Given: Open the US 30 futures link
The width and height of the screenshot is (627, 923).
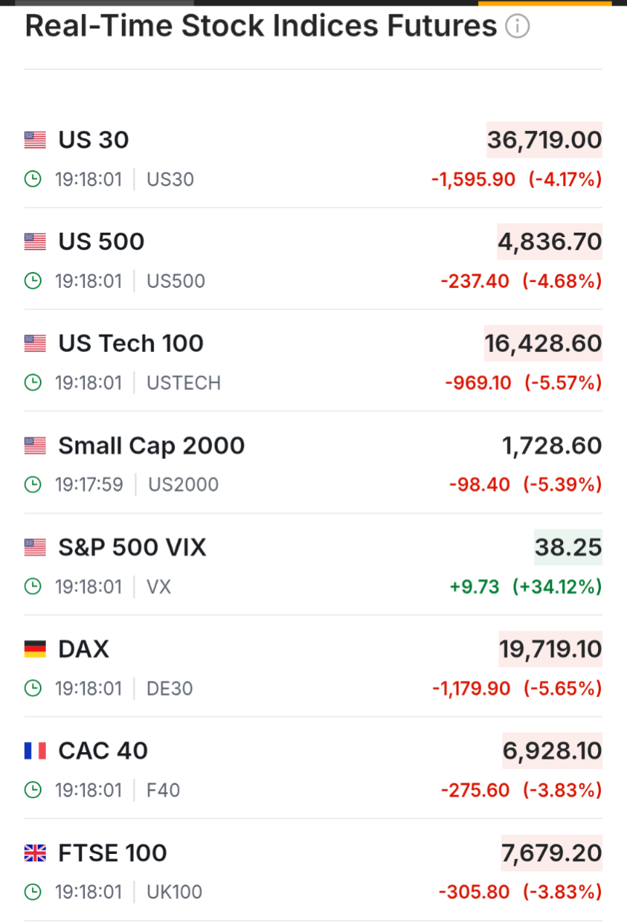Looking at the screenshot, I should (x=94, y=140).
